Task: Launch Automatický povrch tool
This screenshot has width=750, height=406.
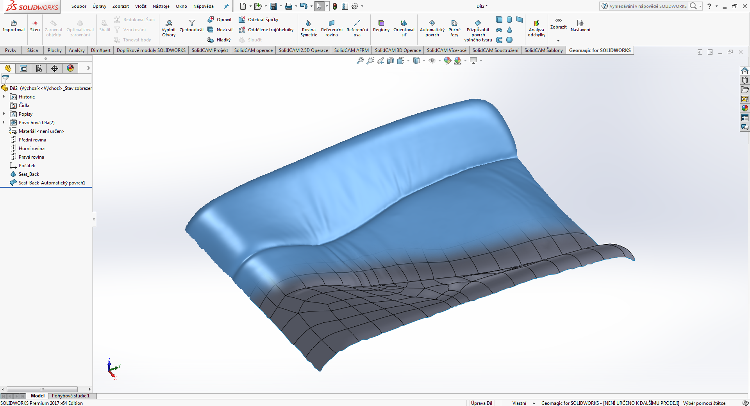Action: point(432,23)
